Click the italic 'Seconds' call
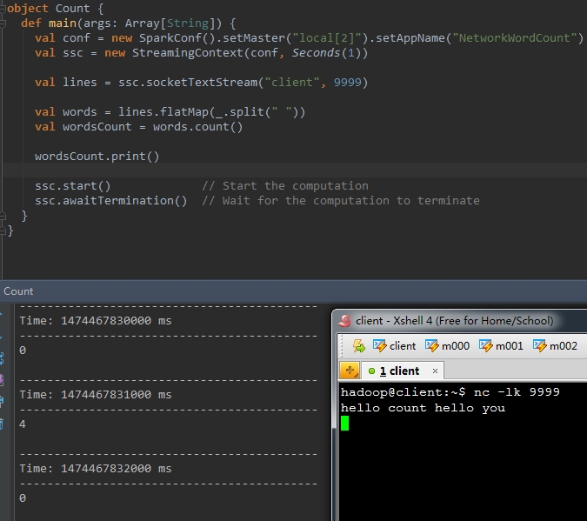This screenshot has height=521, width=587. [x=316, y=53]
